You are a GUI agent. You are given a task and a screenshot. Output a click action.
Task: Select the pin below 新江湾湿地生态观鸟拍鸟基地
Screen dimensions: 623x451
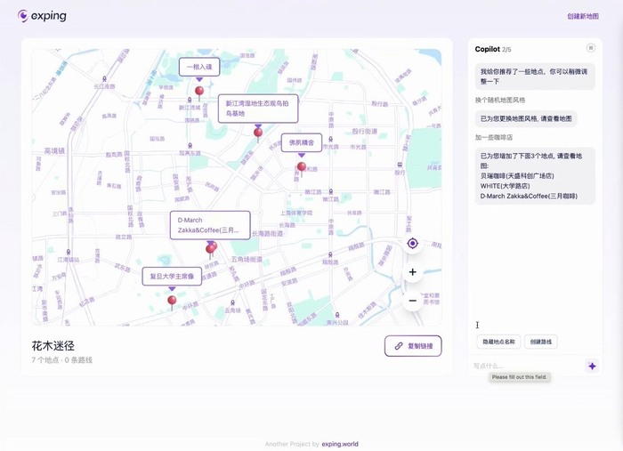(258, 134)
